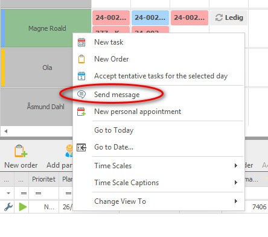268x237 pixels.
Task: Select the Ola resource row
Action: 37,68
